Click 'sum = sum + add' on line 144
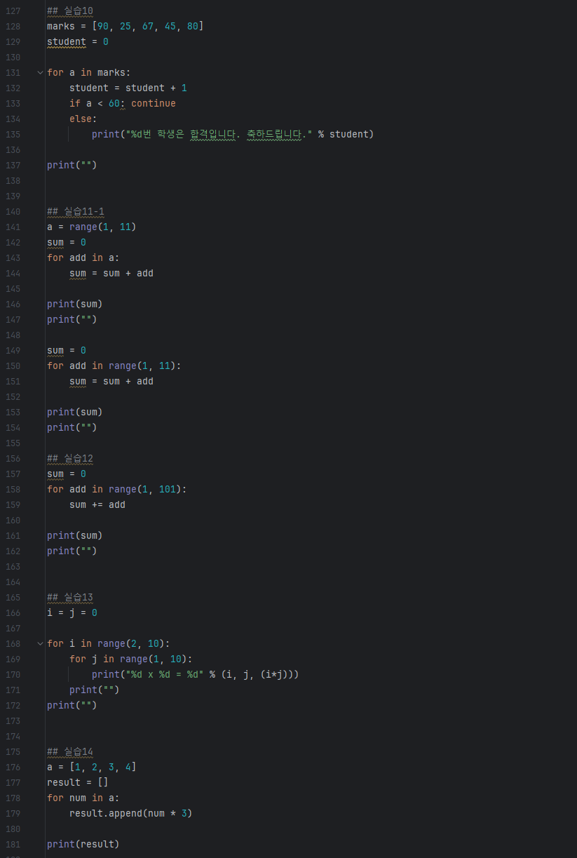Screen dimensions: 577x858 pos(111,273)
